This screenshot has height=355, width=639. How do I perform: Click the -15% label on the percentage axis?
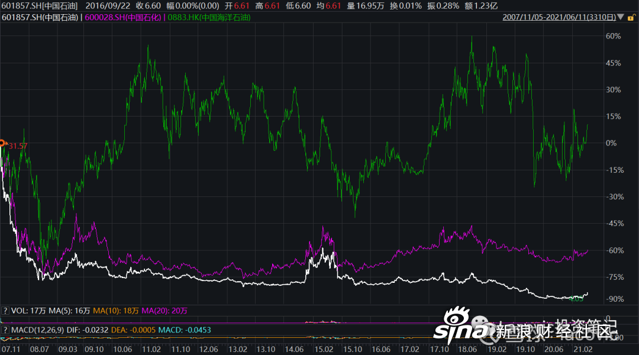[x=614, y=170]
